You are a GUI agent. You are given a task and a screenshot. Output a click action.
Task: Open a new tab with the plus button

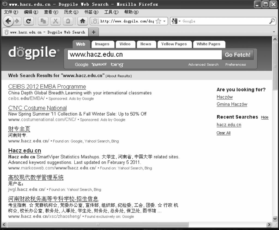[x=94, y=32]
